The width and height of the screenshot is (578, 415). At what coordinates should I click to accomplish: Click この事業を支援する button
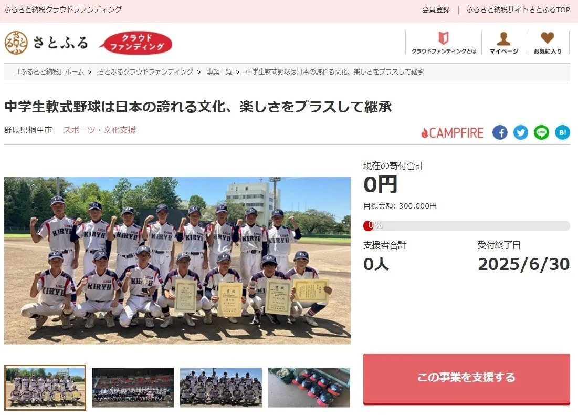(x=467, y=378)
